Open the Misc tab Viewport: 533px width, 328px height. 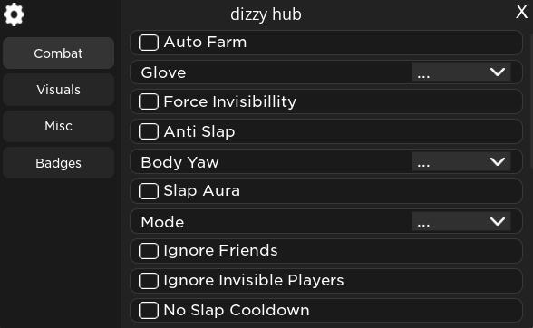click(58, 126)
